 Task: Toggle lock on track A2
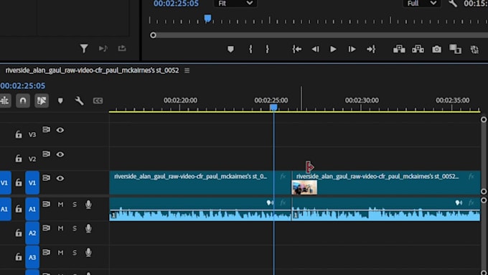19,233
